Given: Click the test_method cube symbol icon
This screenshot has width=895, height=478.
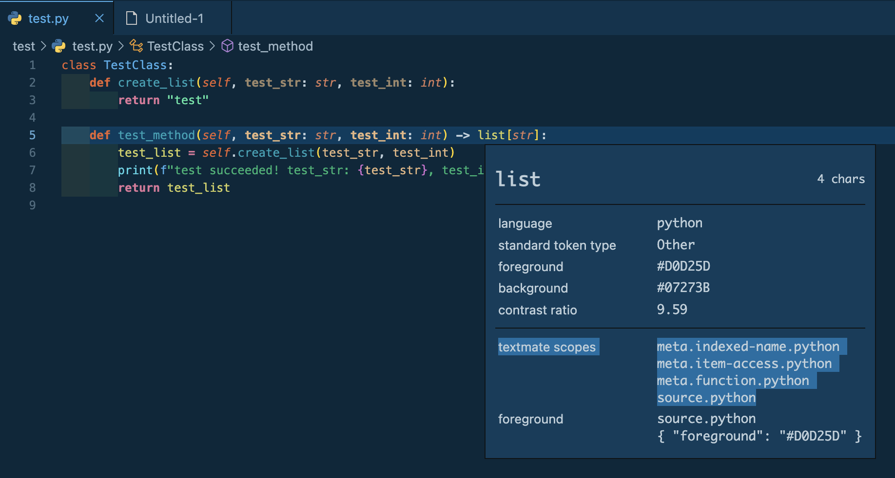Looking at the screenshot, I should pyautogui.click(x=227, y=46).
